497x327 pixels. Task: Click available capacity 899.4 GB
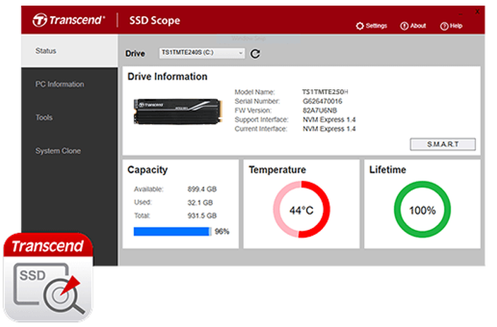pos(202,189)
